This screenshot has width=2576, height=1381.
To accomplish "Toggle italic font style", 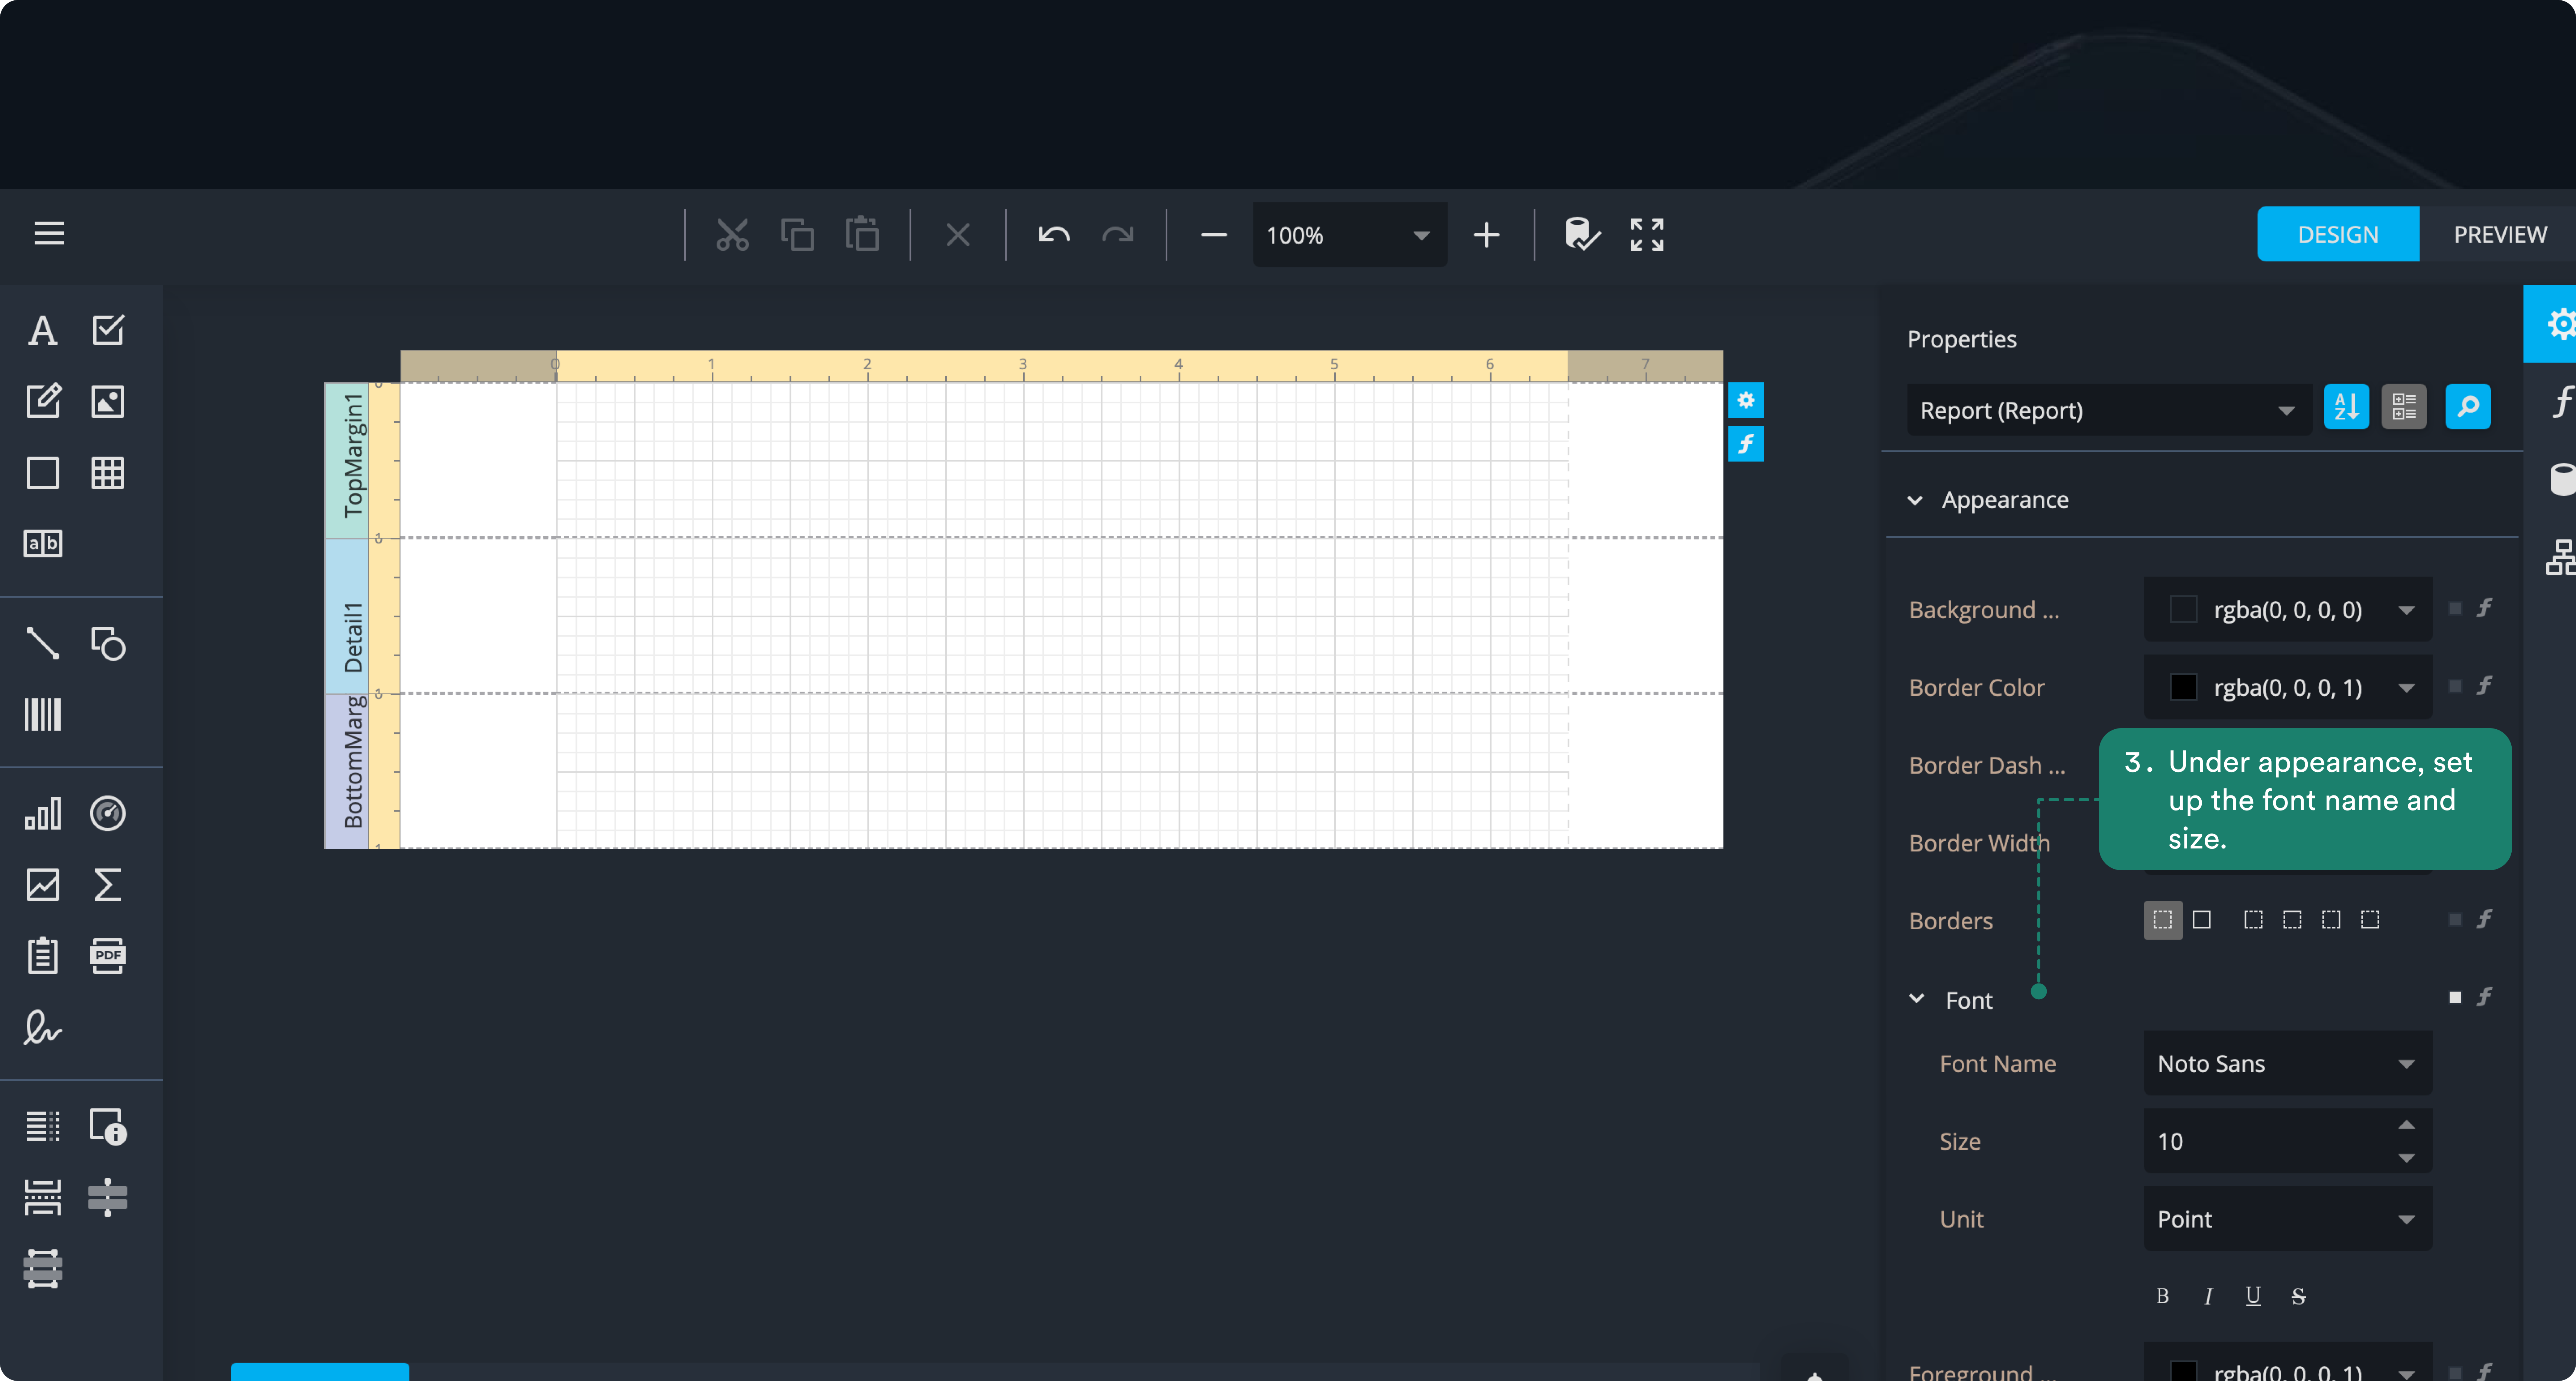I will (2208, 1296).
